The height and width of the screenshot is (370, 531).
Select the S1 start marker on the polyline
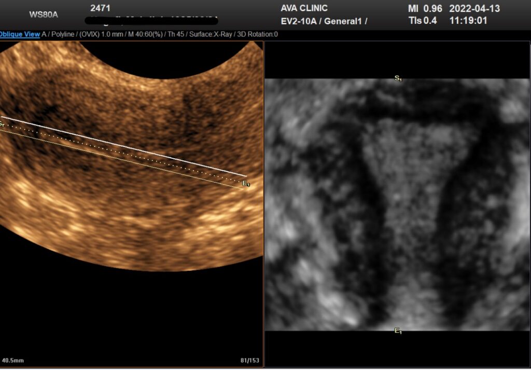pos(2,125)
